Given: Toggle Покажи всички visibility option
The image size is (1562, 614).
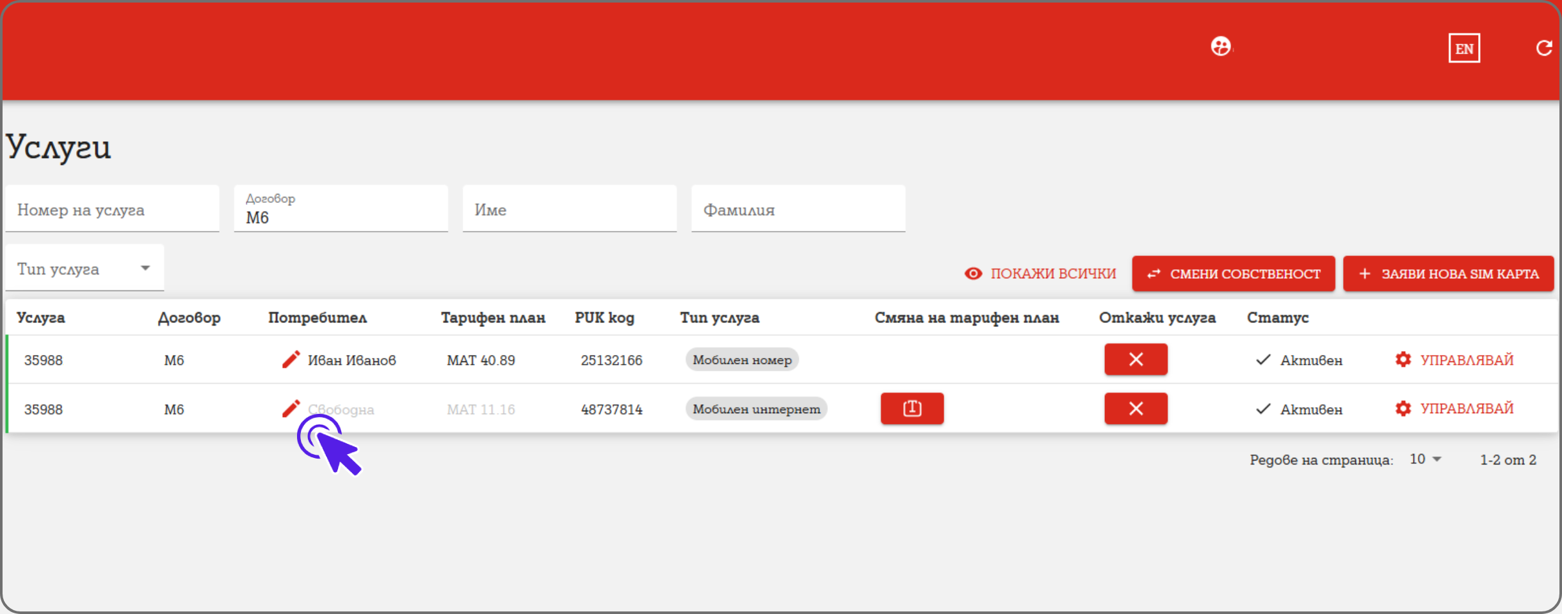Looking at the screenshot, I should click(1040, 274).
